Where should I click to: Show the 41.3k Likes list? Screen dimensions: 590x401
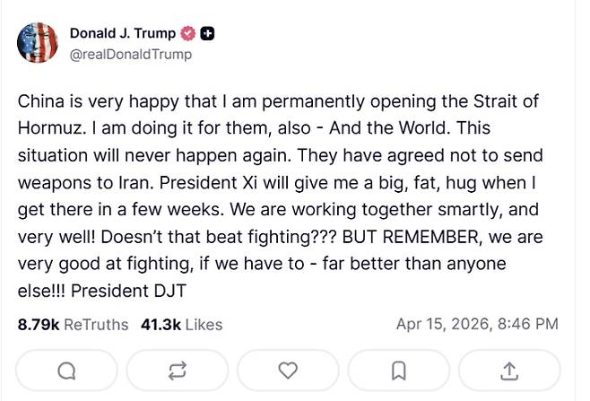coord(181,324)
